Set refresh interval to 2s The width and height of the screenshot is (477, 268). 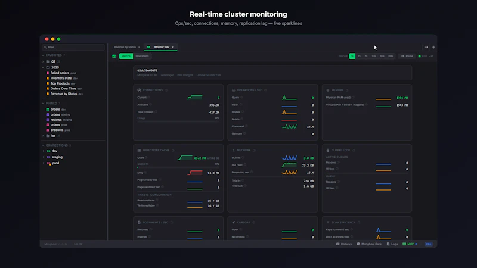pos(359,56)
